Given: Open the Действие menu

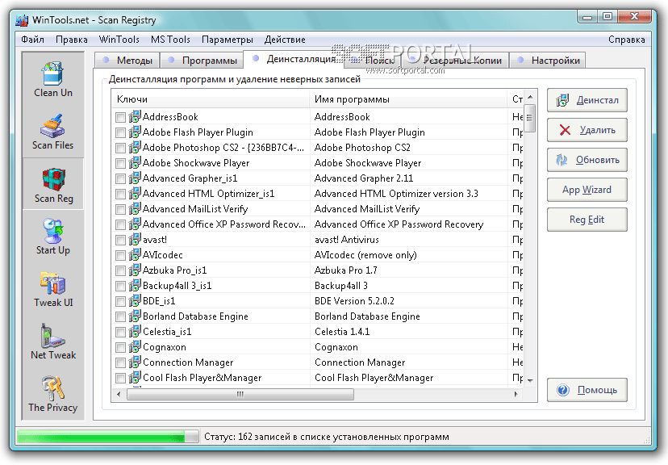Looking at the screenshot, I should point(285,40).
